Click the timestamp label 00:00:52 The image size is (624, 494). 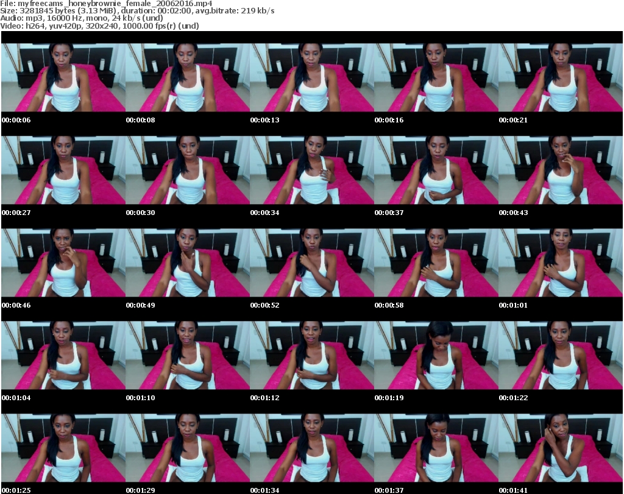coord(264,305)
